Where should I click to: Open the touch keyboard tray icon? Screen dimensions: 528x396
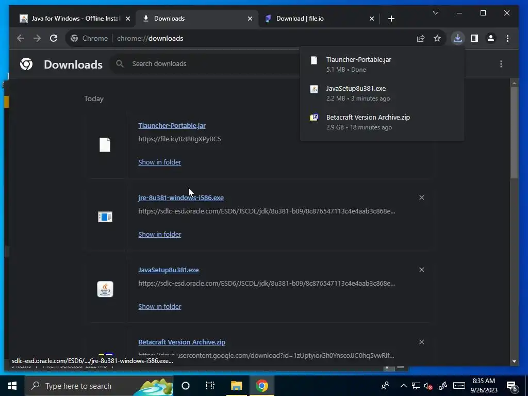(x=459, y=386)
